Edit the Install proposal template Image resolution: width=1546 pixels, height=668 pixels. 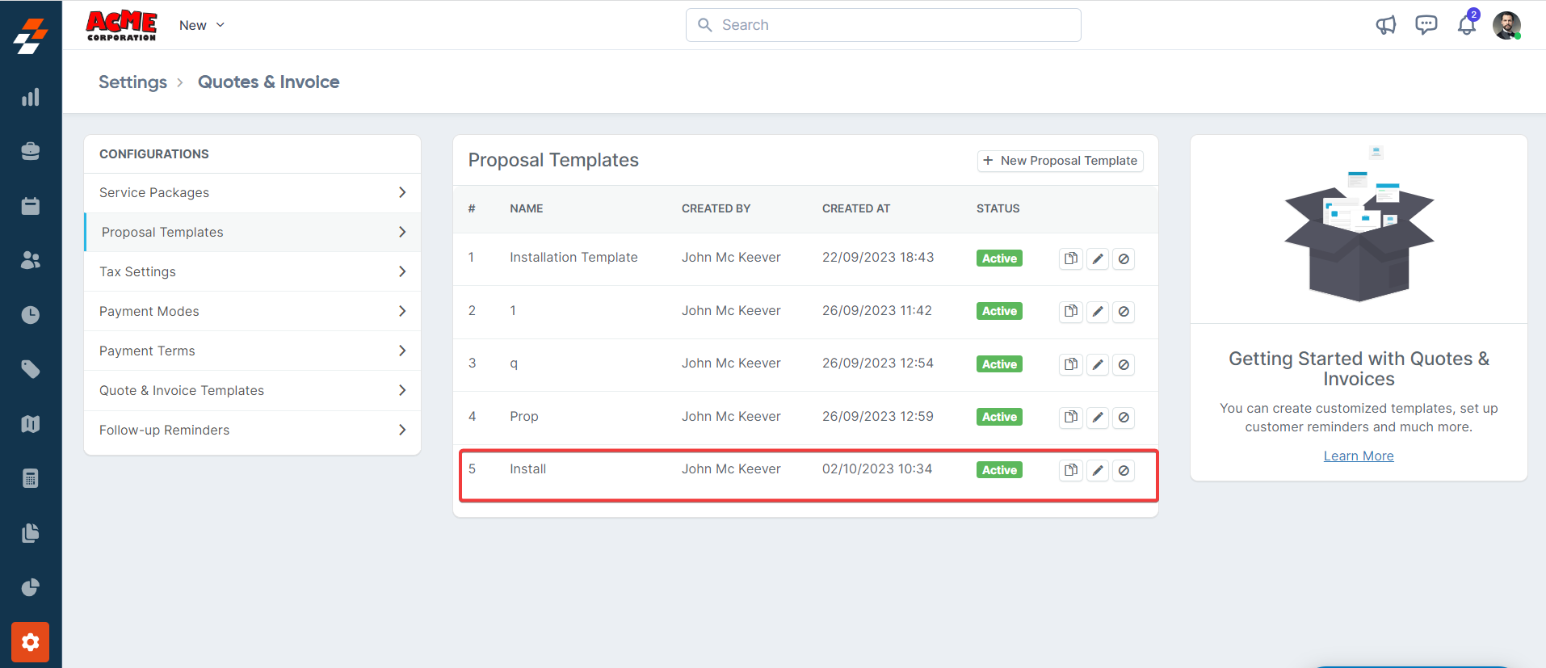point(1098,470)
